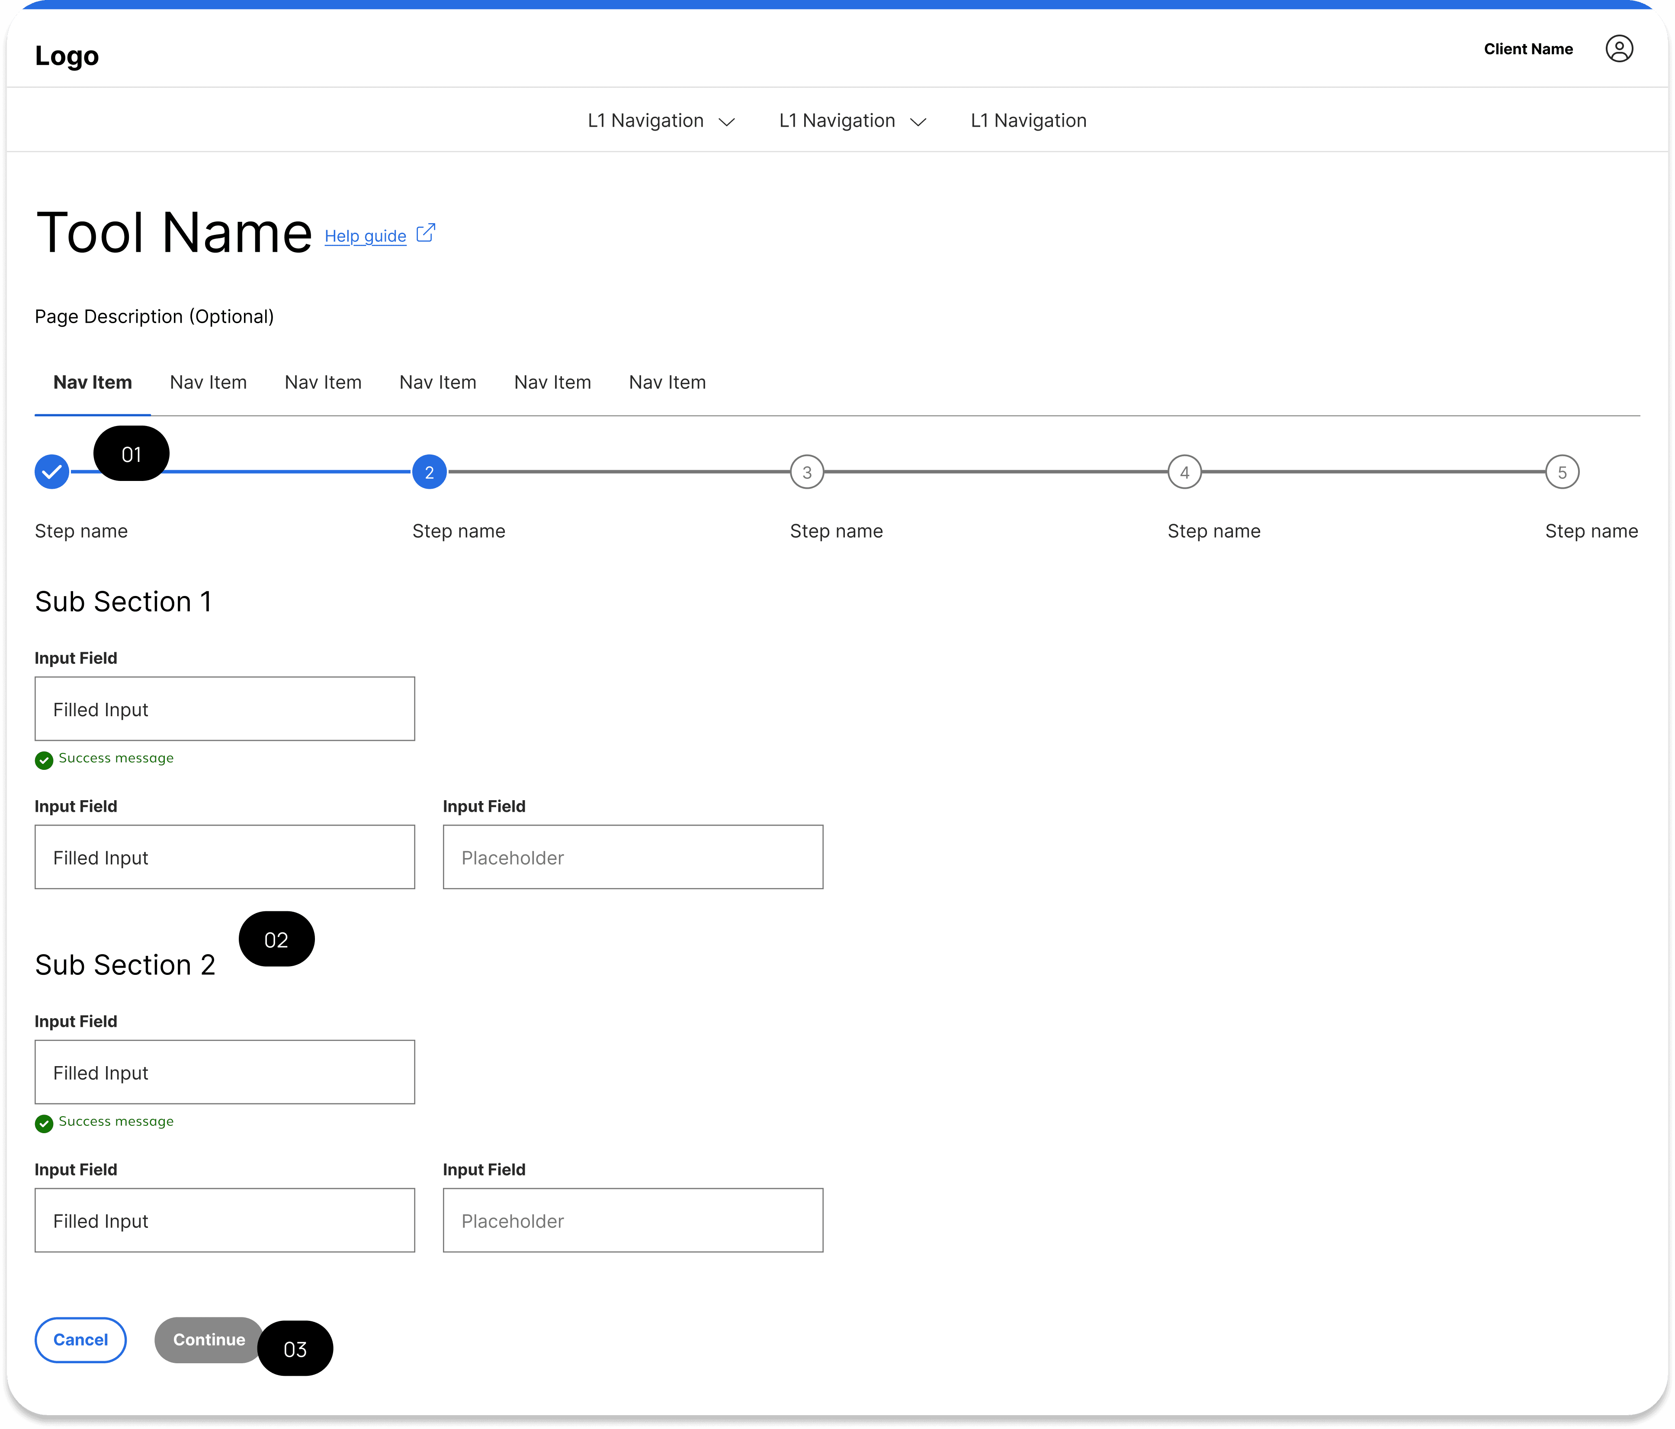
Task: Go to step 5 in the stepper
Action: pos(1562,472)
